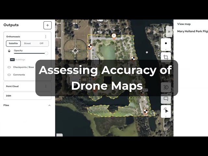Switch basemap to Street
The height and width of the screenshot is (156, 208).
[27, 43]
